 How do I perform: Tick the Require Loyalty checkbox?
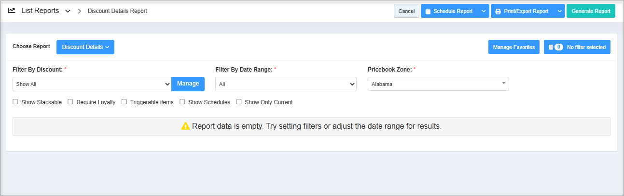point(70,102)
